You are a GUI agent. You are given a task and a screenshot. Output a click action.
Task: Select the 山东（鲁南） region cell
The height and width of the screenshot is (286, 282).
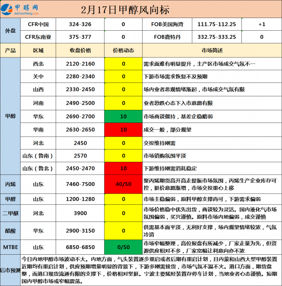tap(38, 156)
